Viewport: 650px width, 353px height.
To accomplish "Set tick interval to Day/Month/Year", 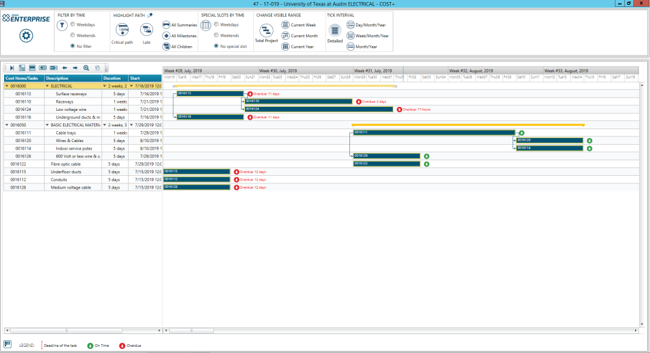I will pos(366,25).
